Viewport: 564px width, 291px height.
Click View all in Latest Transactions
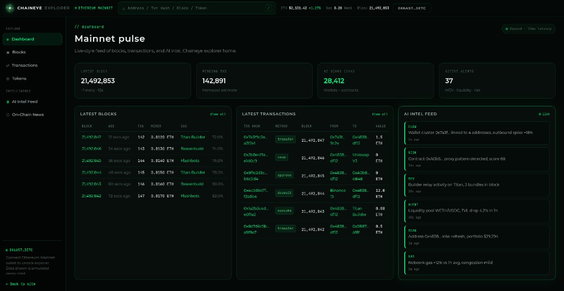click(x=380, y=114)
